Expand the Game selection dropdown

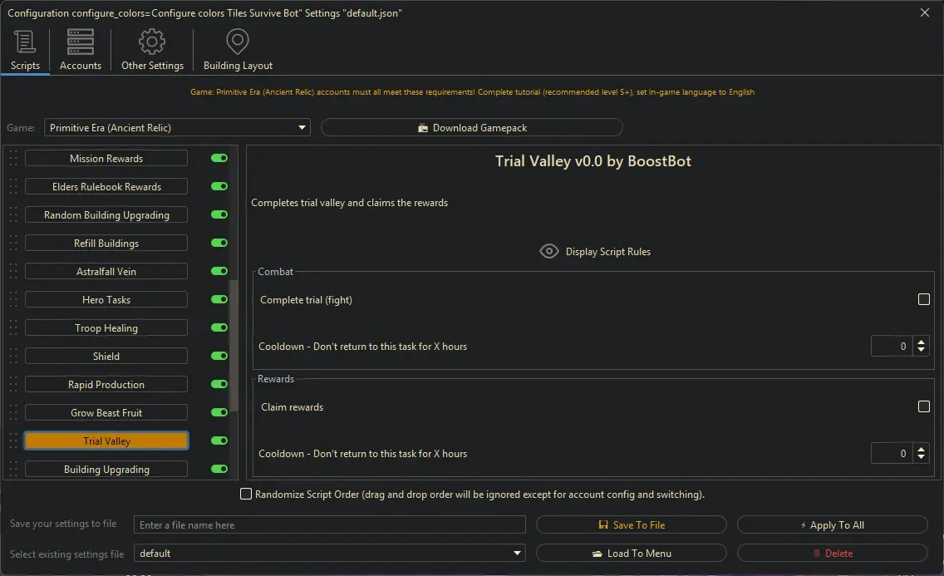pos(302,128)
